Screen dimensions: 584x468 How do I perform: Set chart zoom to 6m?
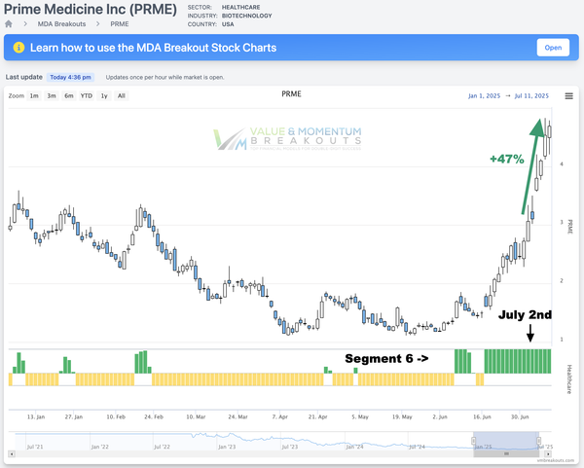(x=69, y=95)
